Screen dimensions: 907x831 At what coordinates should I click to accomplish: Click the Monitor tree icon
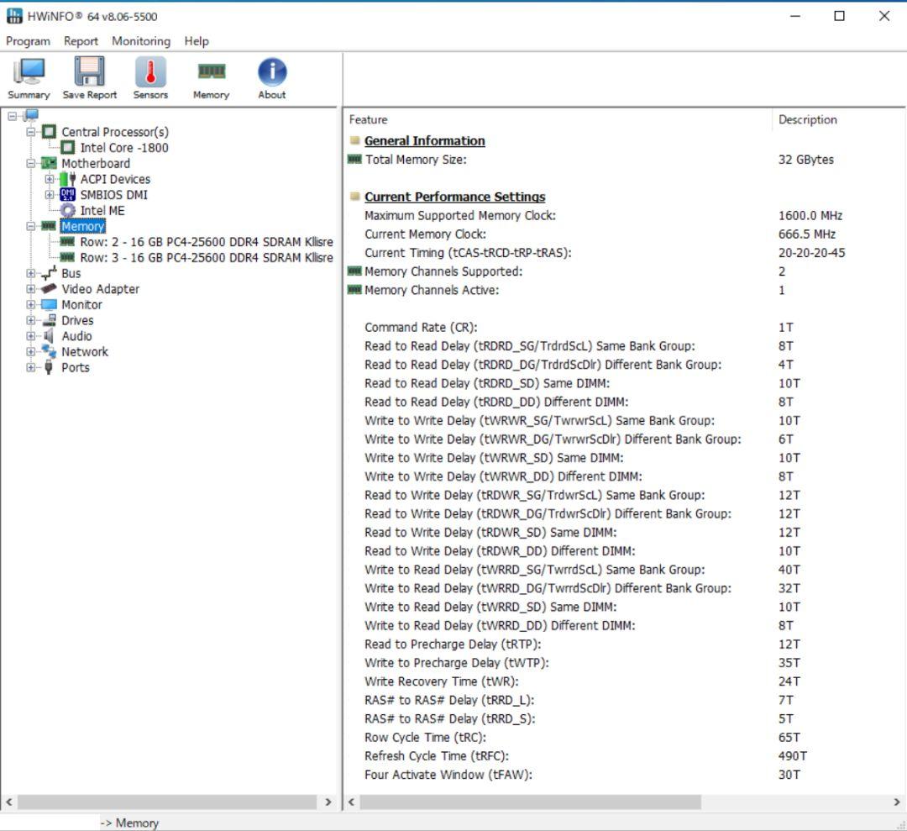click(x=50, y=304)
